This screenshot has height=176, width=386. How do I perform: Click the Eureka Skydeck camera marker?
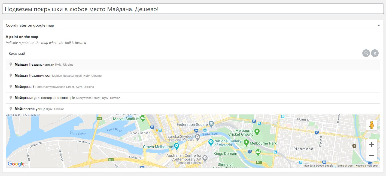point(198,138)
